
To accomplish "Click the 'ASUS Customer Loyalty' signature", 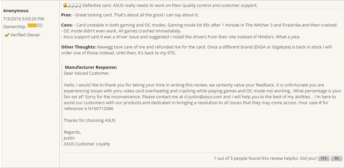I will (87, 144).
